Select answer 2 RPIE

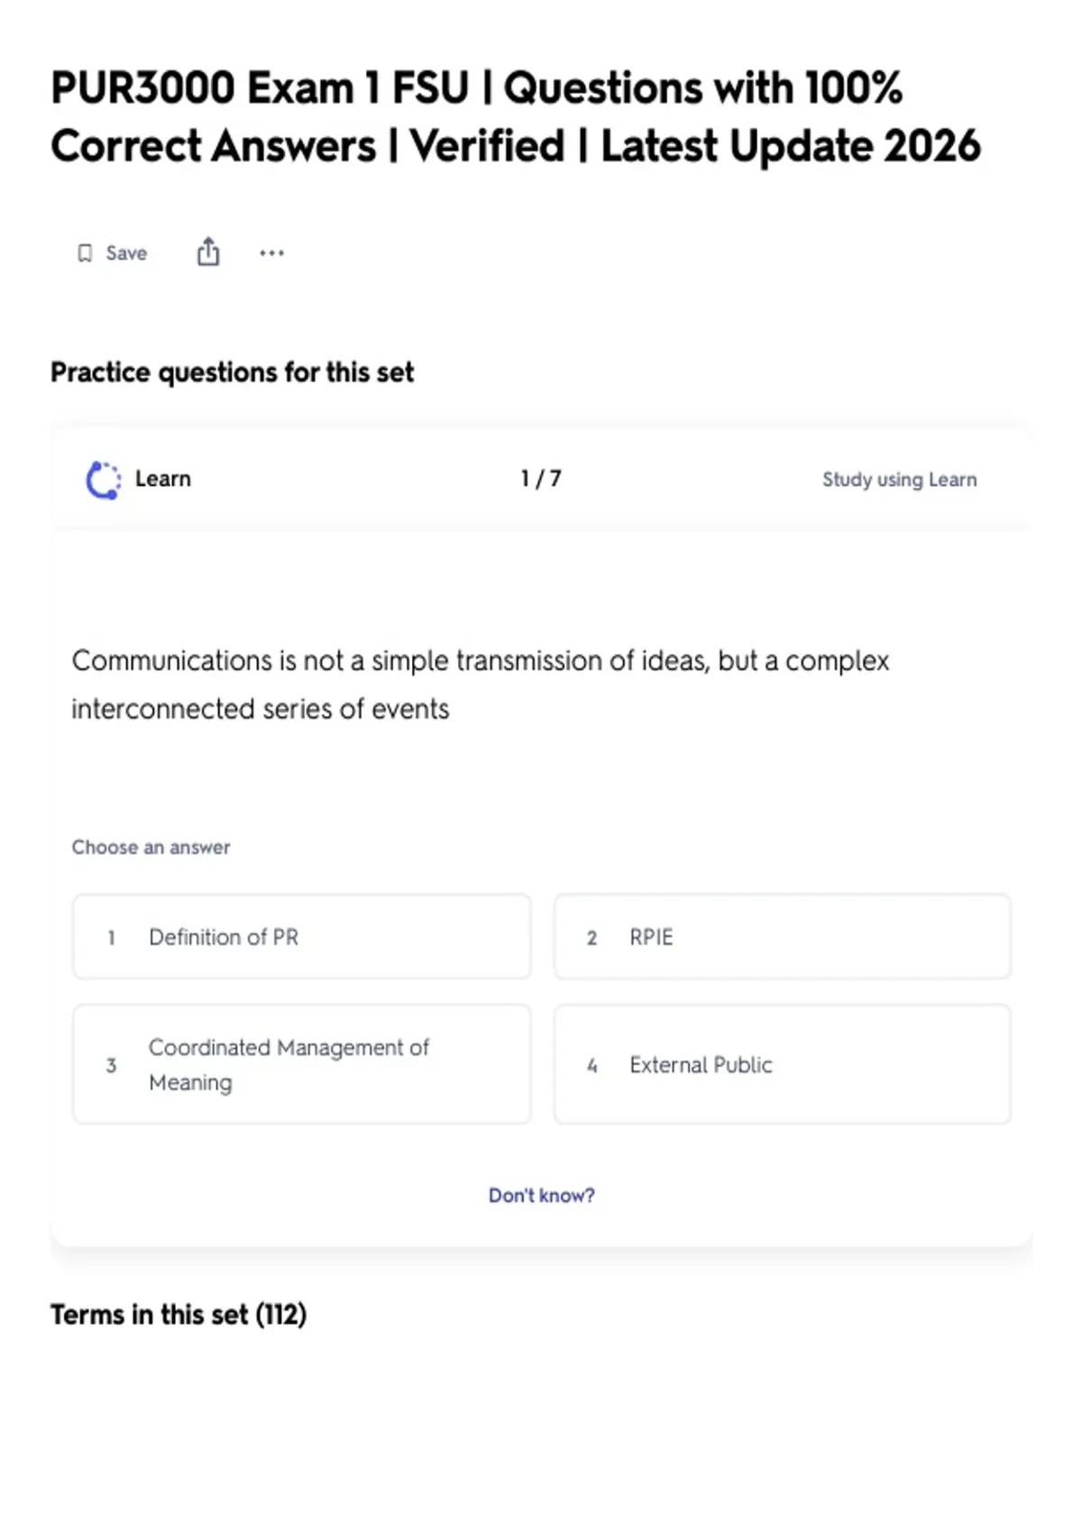[x=783, y=937]
